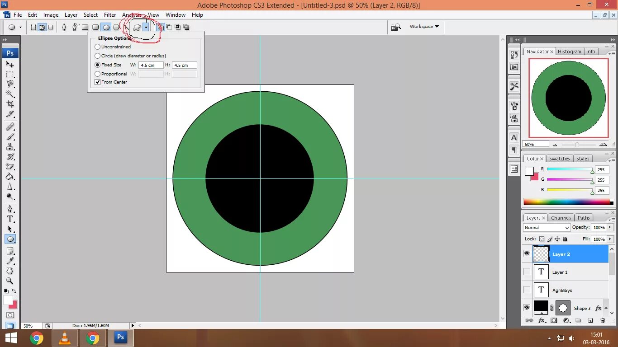Show the AgriBiSys layer
The image size is (618, 347).
527,290
